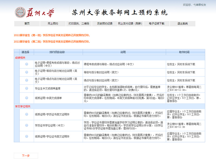
Task: Go to the 首页 menu item
Action: click(x=27, y=23)
